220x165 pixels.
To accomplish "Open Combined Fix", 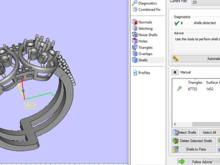I will pyautogui.click(x=146, y=10).
